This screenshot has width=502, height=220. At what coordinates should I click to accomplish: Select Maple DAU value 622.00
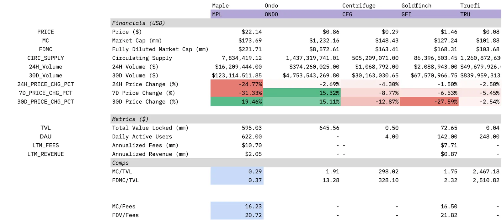pyautogui.click(x=252, y=137)
